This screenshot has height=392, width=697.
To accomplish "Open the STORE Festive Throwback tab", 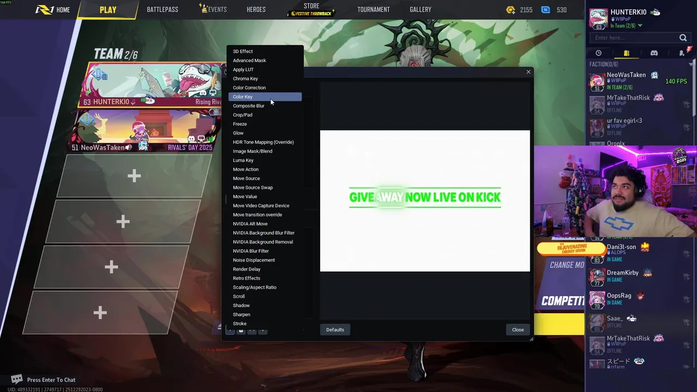I will click(311, 9).
